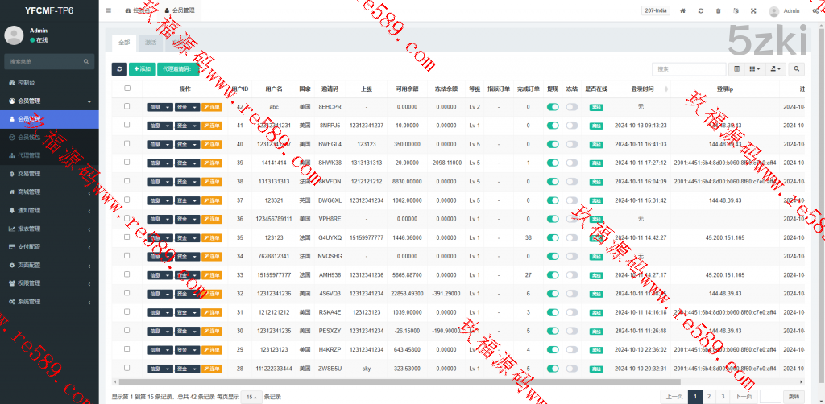Screen dimensions: 825x404
Task: Check the select-all checkbox in table header
Action: tap(126, 89)
